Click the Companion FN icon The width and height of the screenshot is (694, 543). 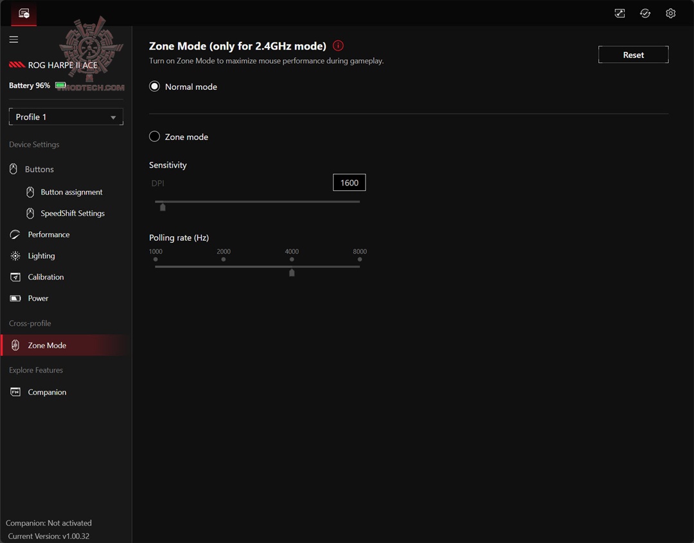(15, 391)
